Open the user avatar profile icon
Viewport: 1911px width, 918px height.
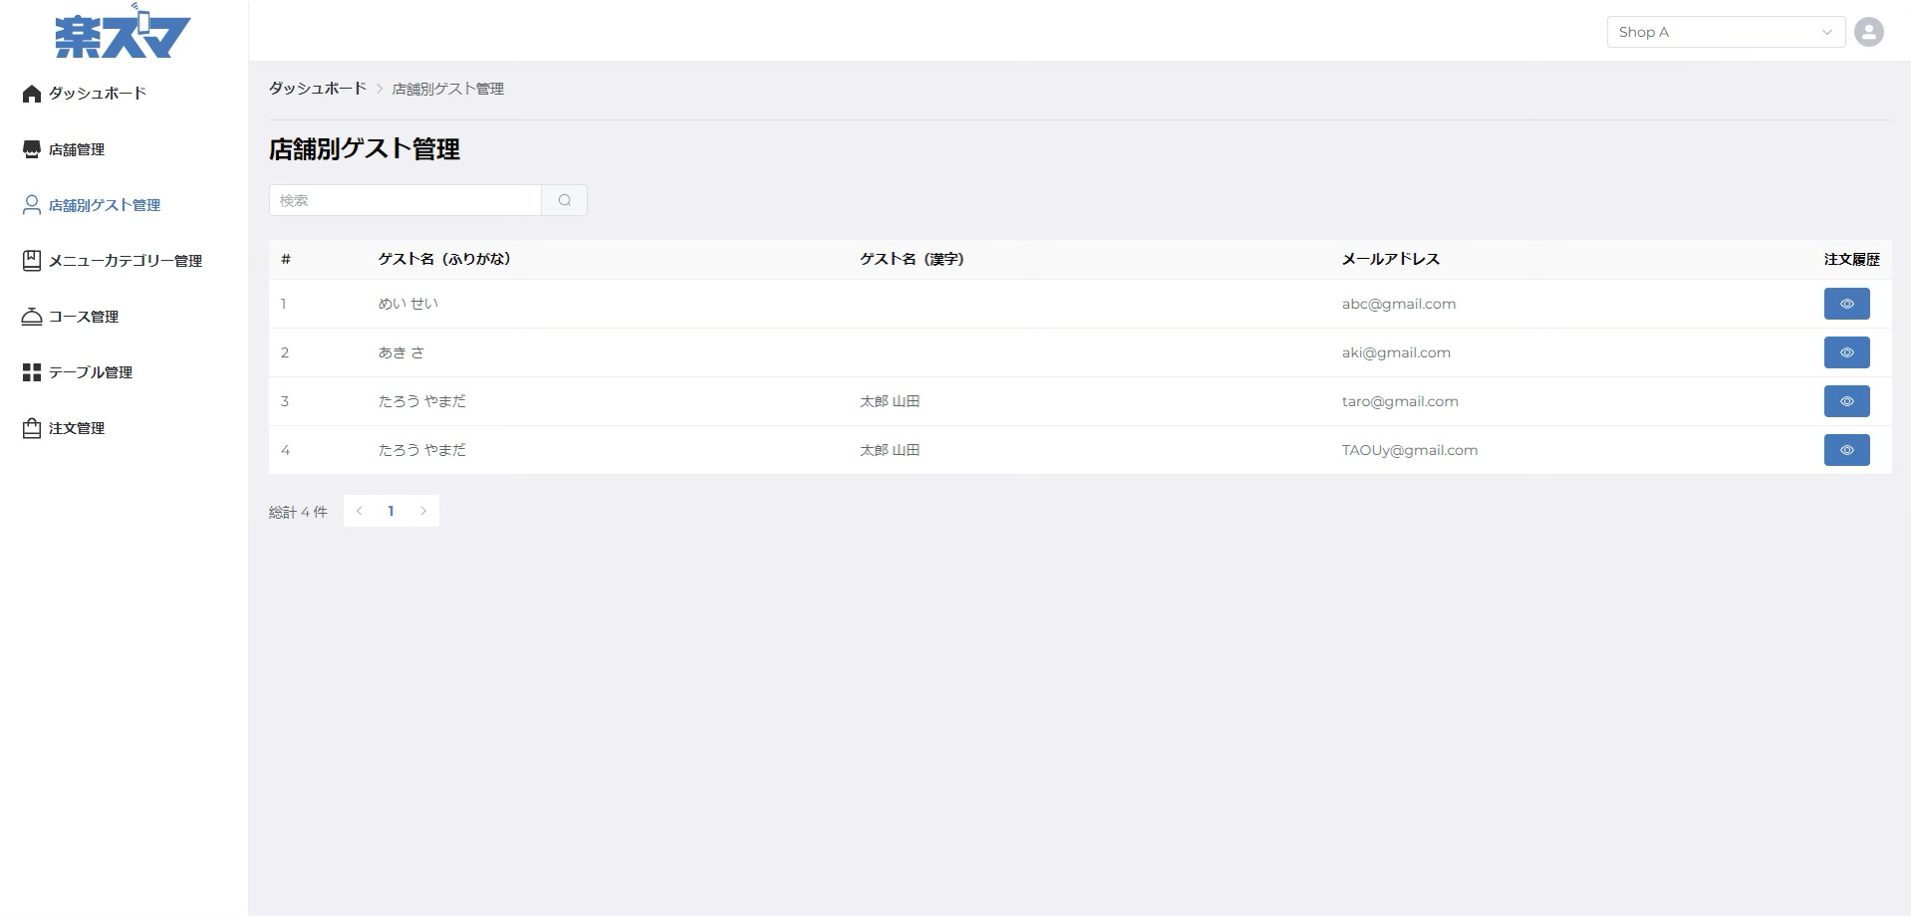tap(1868, 32)
